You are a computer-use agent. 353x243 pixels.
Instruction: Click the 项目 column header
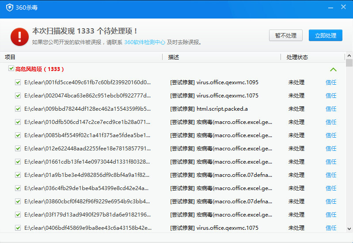[10, 57]
